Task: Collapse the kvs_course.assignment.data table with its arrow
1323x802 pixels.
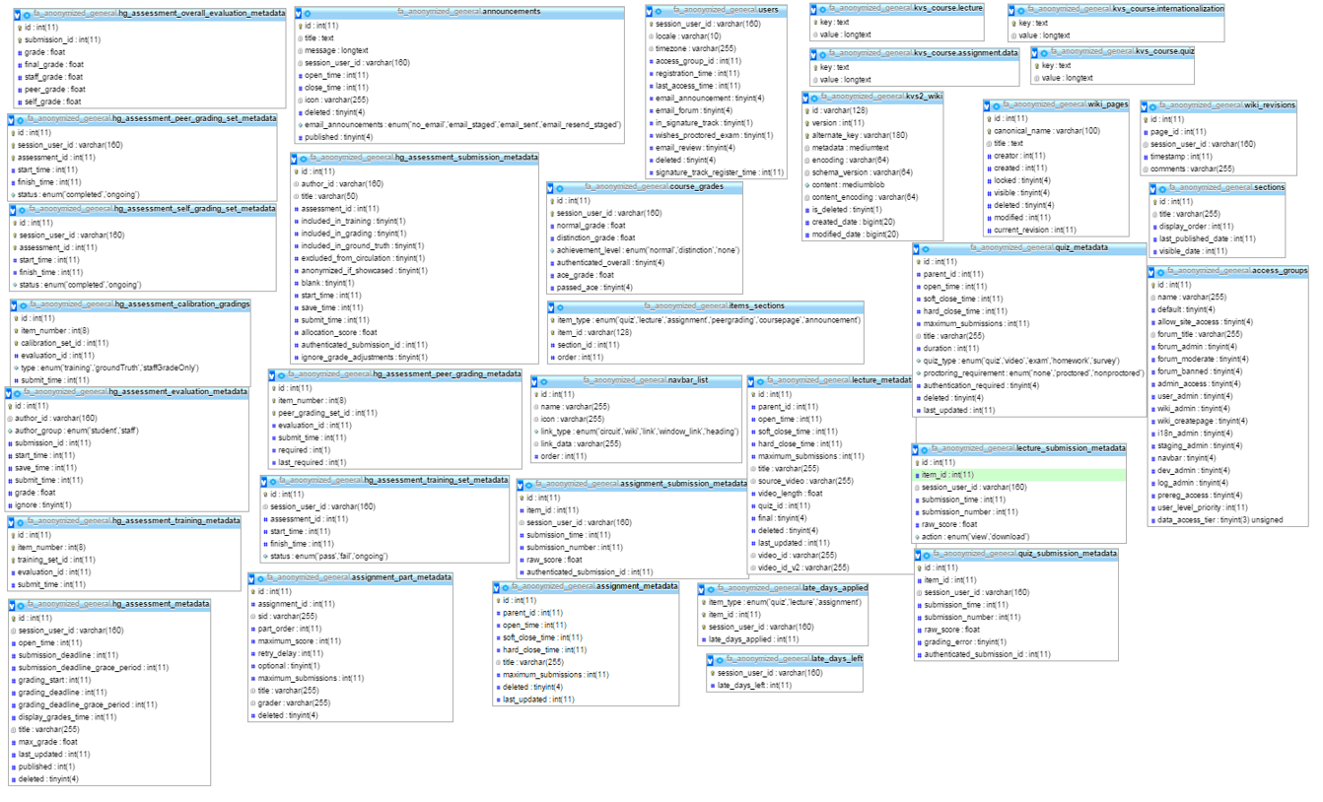Action: click(x=812, y=55)
